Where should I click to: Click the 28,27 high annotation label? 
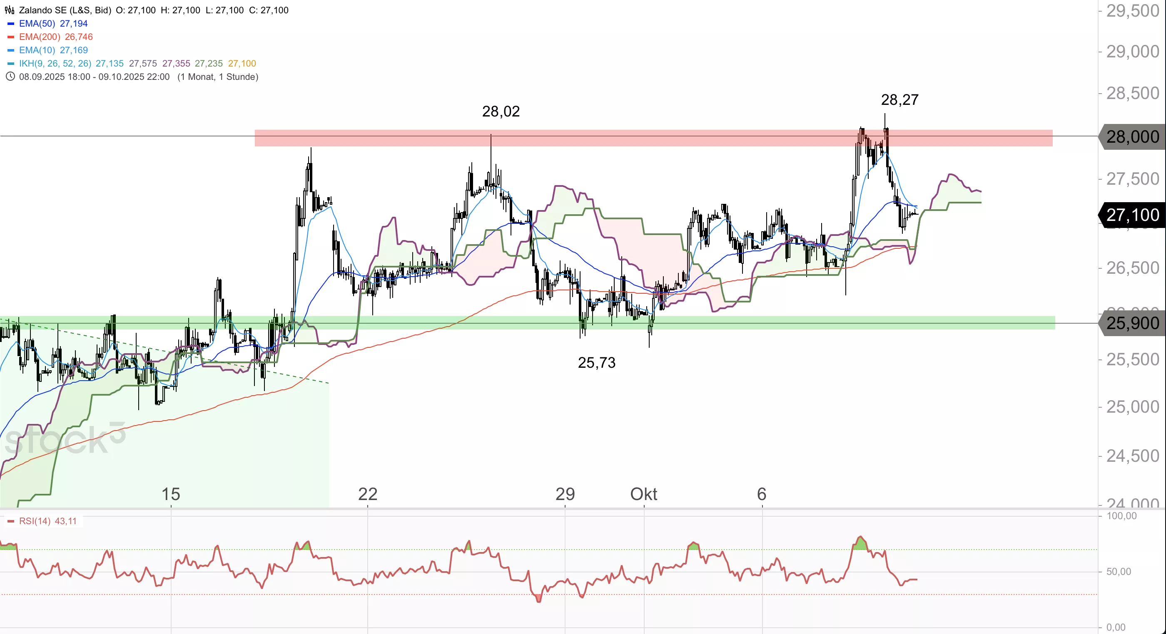899,99
